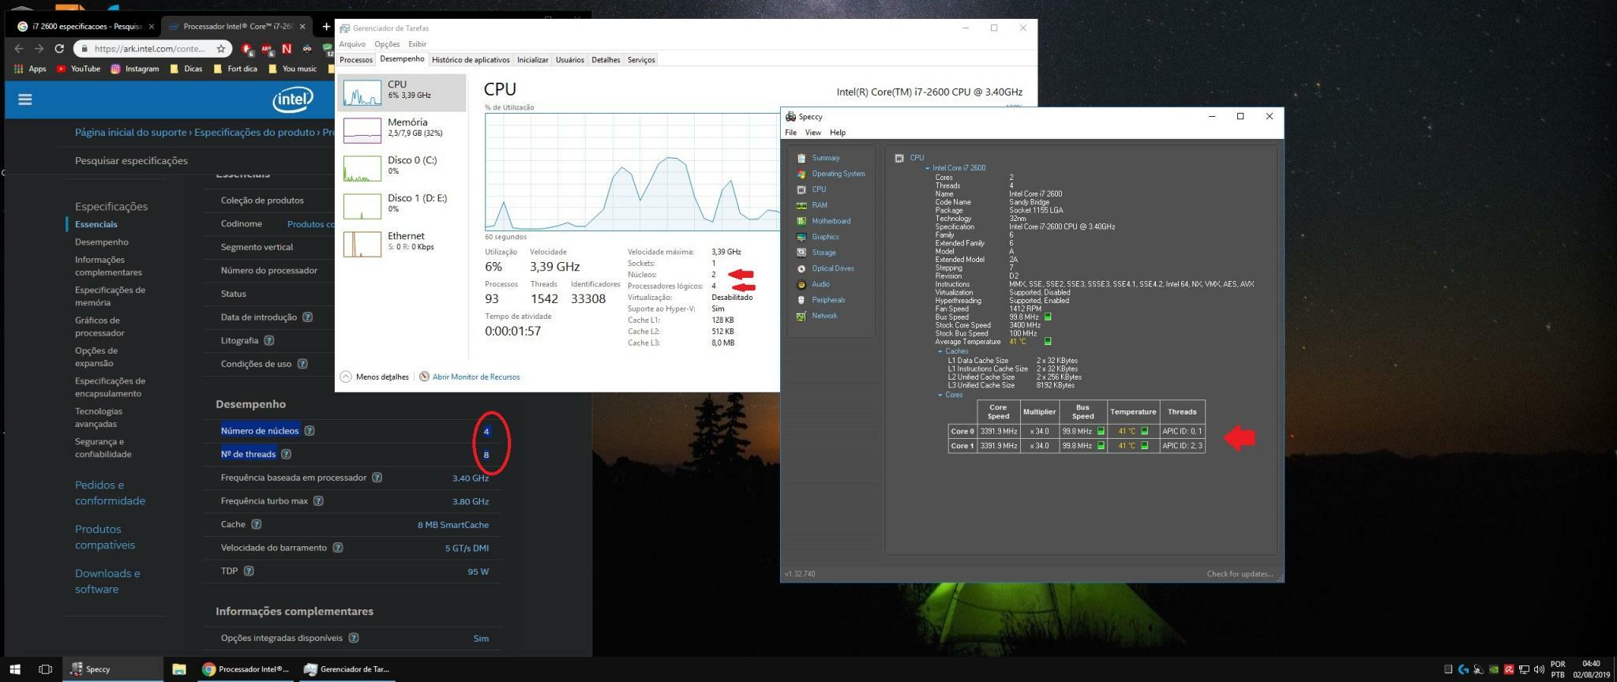The width and height of the screenshot is (1617, 682).
Task: Open Arquivo menu in Task Manager
Action: click(x=352, y=44)
